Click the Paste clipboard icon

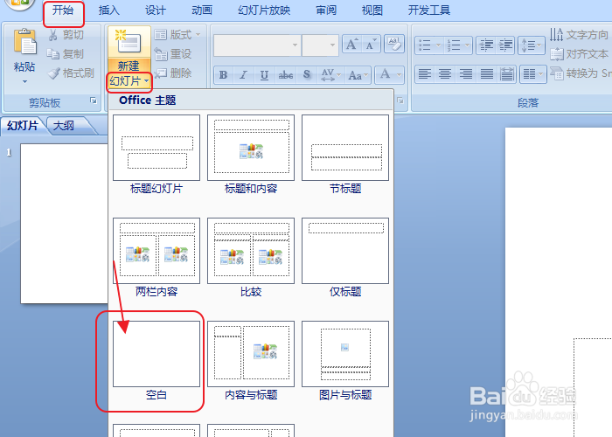[24, 41]
